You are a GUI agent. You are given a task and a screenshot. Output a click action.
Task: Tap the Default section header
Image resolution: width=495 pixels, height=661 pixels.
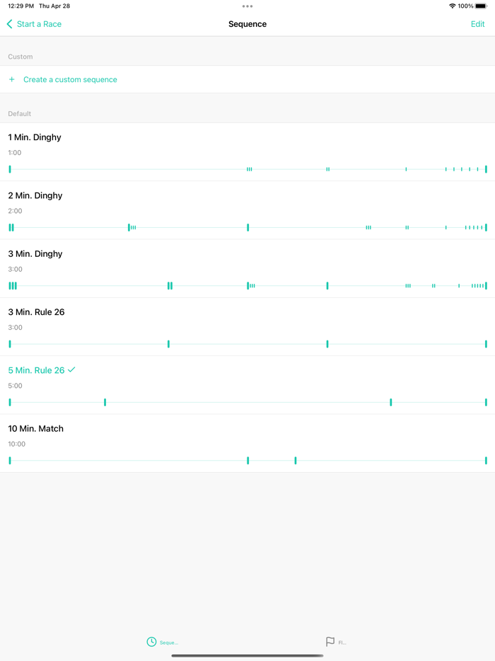click(x=19, y=114)
